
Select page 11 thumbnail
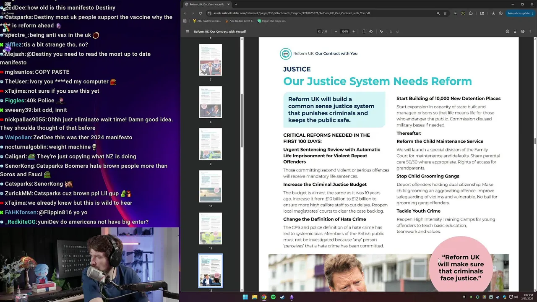tap(211, 228)
